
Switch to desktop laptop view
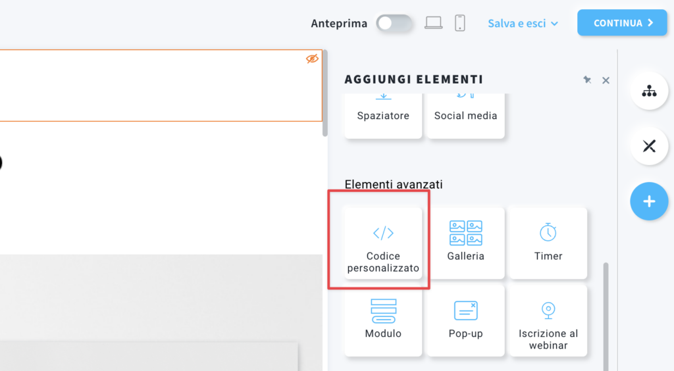pos(433,23)
